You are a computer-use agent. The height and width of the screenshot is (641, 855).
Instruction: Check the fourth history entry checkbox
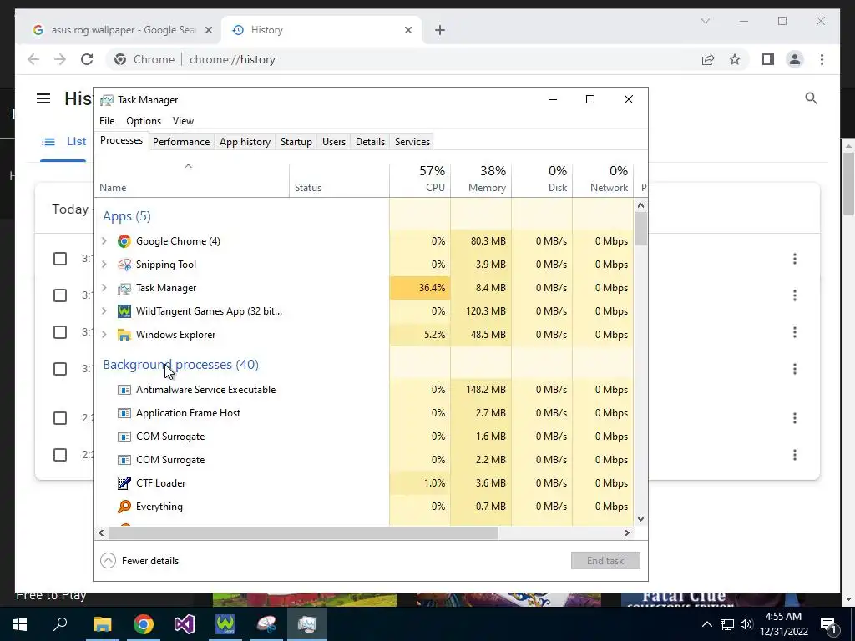pyautogui.click(x=60, y=369)
